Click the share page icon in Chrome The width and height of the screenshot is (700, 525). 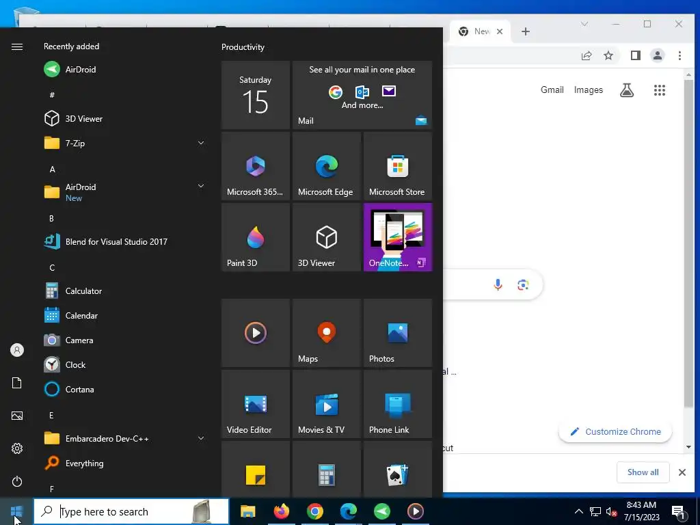[586, 55]
